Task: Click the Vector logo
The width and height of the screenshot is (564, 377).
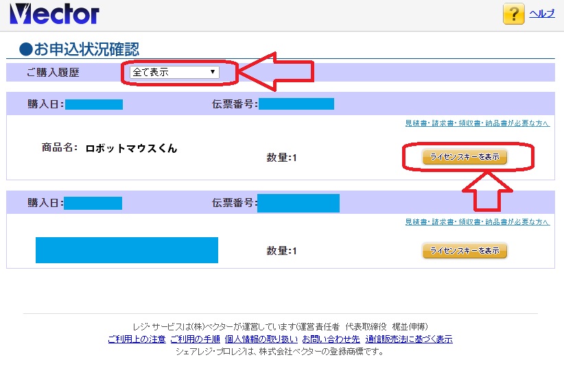Action: pos(54,14)
